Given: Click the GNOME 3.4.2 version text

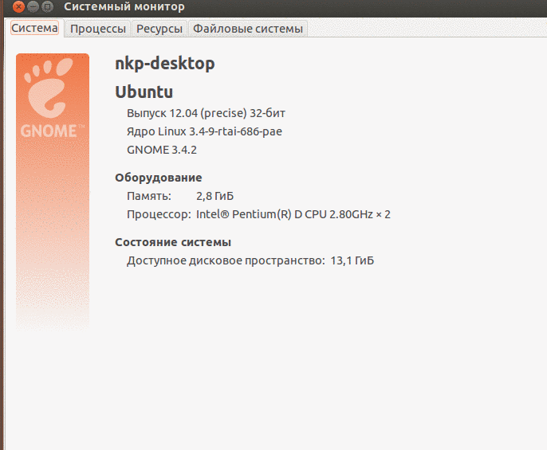Looking at the screenshot, I should (162, 150).
